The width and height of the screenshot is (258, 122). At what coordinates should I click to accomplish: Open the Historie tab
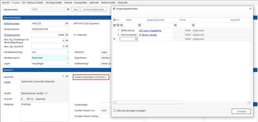[68, 3]
